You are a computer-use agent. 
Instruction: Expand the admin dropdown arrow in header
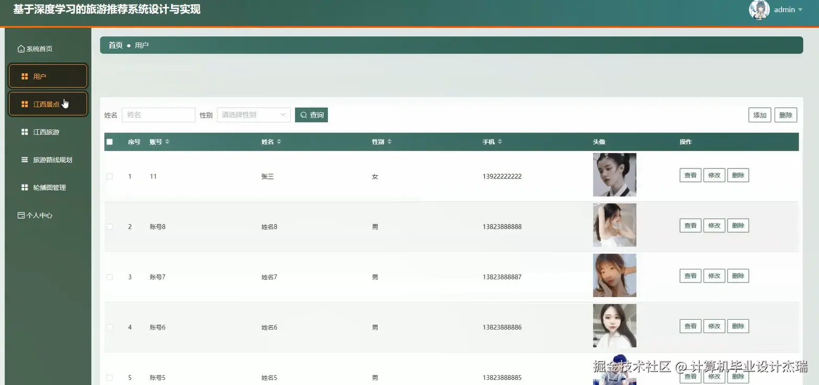coord(800,10)
